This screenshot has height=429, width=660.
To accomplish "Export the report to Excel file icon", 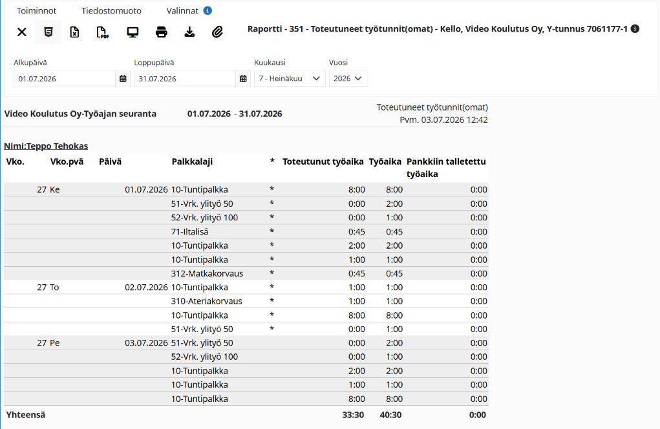I will click(x=74, y=32).
